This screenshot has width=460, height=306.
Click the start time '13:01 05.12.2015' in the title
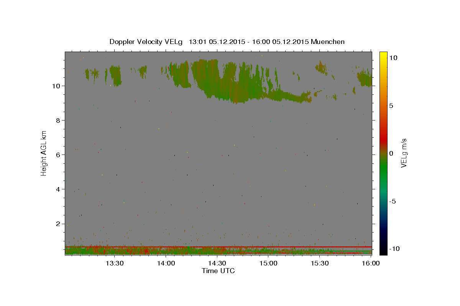click(x=217, y=42)
